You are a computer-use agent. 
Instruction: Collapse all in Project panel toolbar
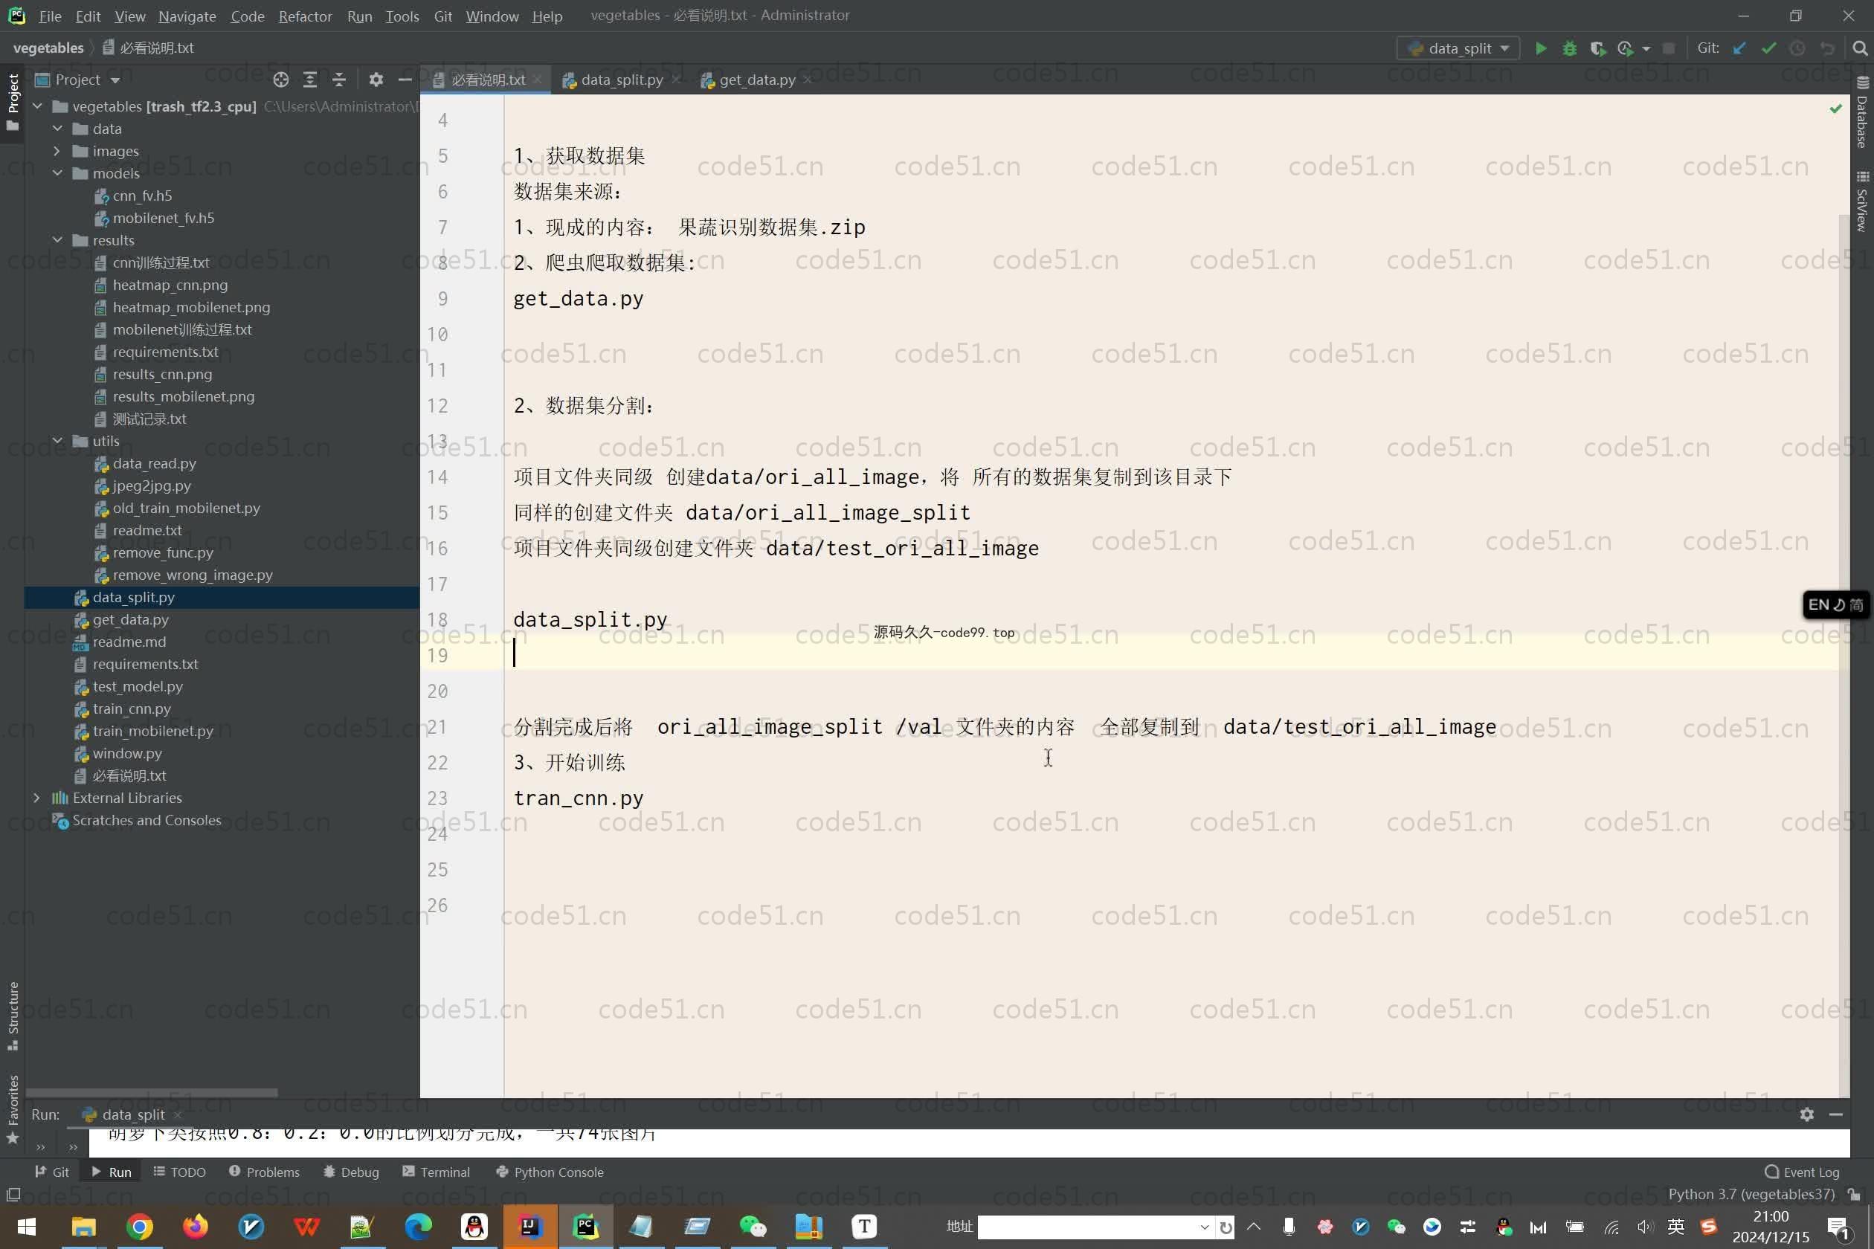click(x=338, y=80)
